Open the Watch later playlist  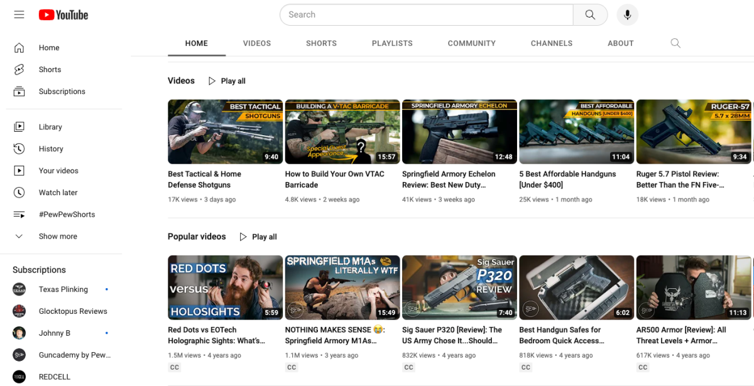[58, 193]
